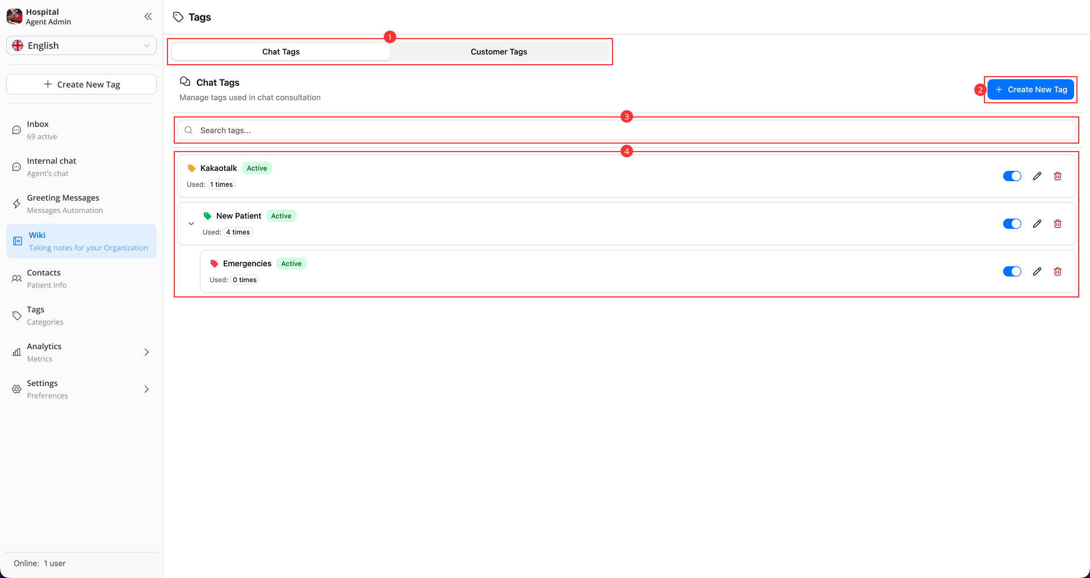
Task: Switch to the Customer Tags tab
Action: point(499,51)
